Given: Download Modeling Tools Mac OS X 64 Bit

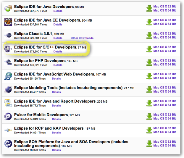Looking at the screenshot, I should pyautogui.click(x=164, y=91).
